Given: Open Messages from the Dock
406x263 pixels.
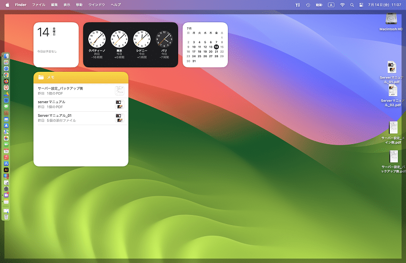Looking at the screenshot, I should 6,107.
